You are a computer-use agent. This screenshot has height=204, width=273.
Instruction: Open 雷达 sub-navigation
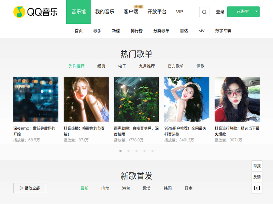coord(184,31)
